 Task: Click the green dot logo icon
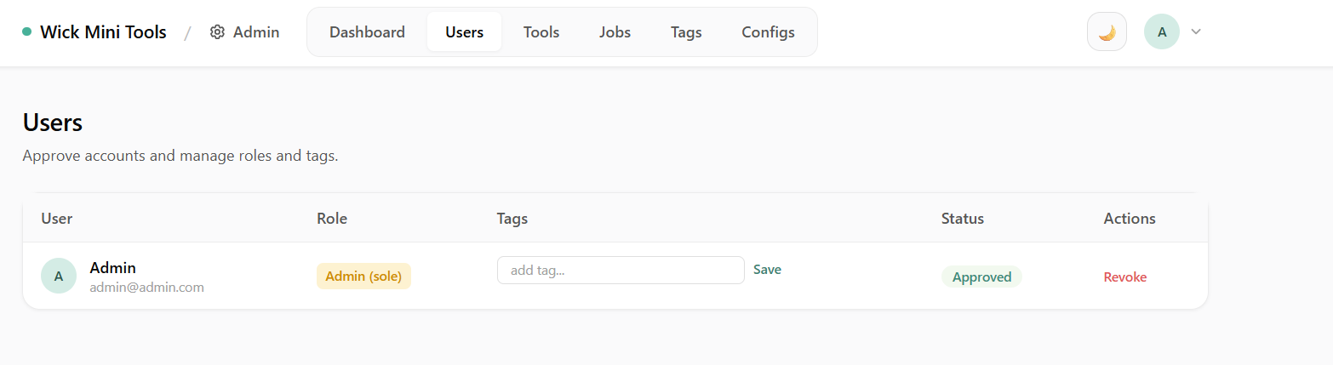point(27,32)
